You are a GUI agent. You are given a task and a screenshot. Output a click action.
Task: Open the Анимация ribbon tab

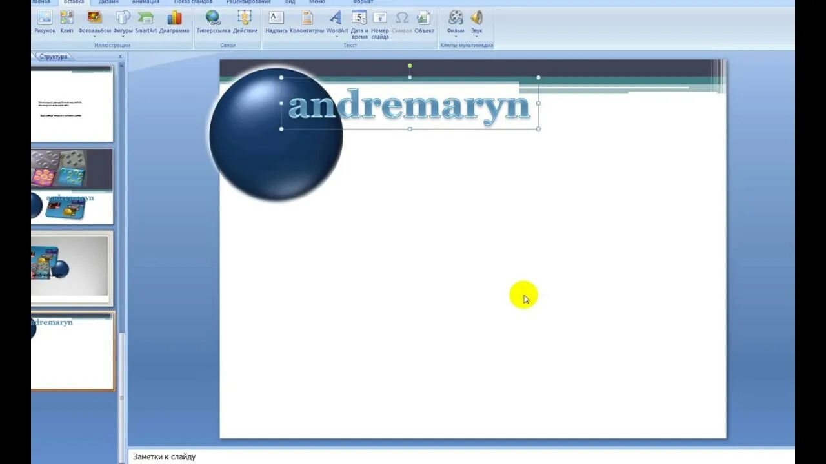tap(145, 2)
